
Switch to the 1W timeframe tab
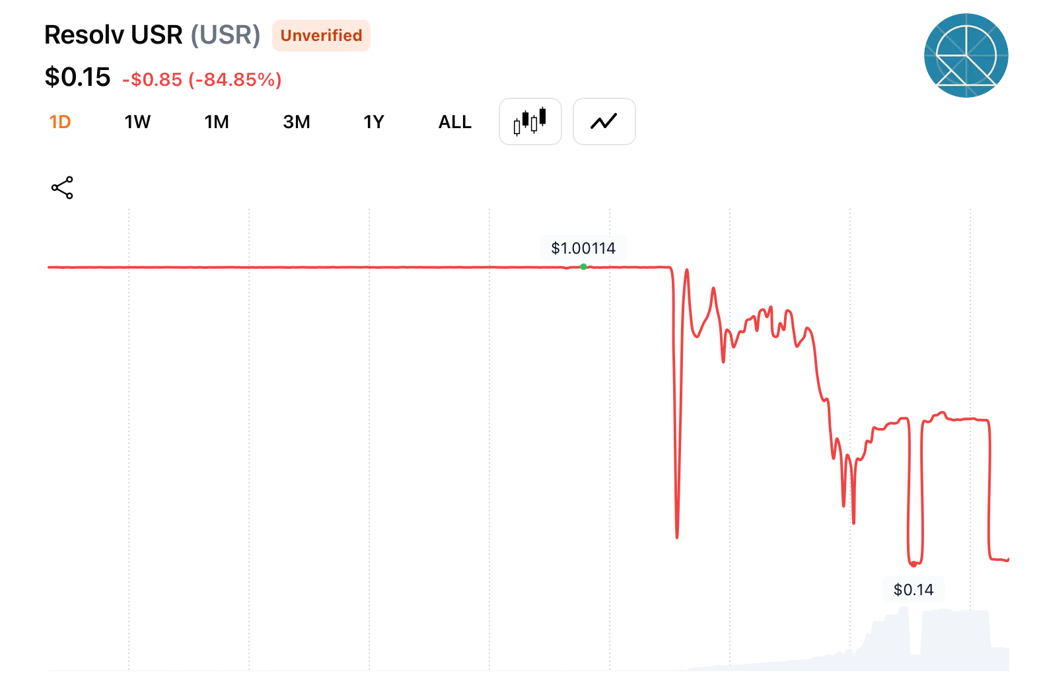coord(137,122)
